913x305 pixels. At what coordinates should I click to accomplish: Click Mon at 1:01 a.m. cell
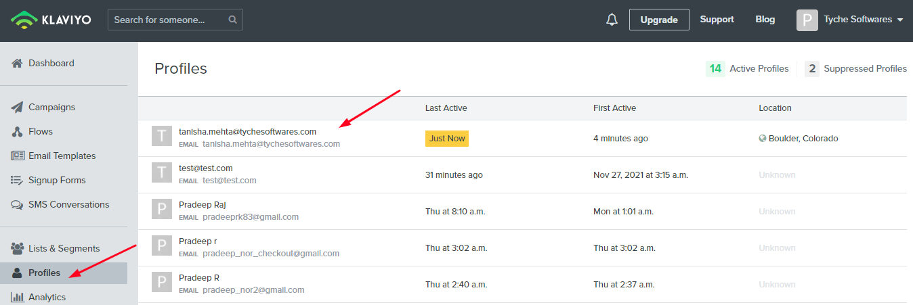(623, 212)
